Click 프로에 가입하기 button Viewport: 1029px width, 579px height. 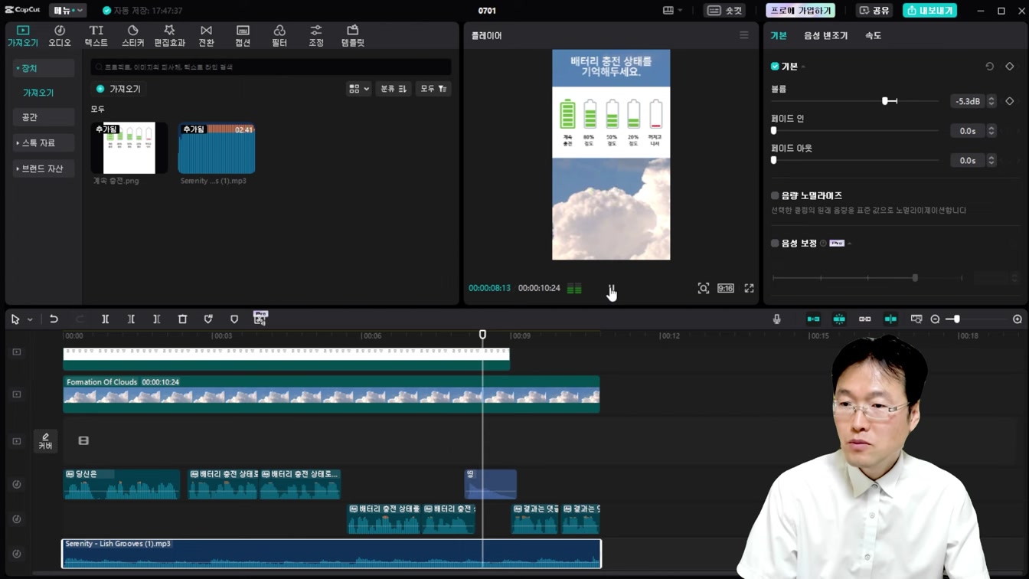pos(800,11)
